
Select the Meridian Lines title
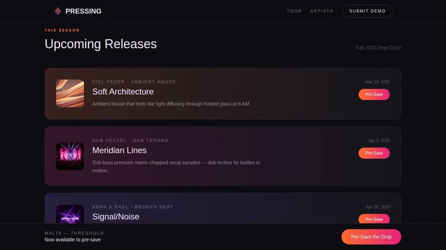point(119,150)
